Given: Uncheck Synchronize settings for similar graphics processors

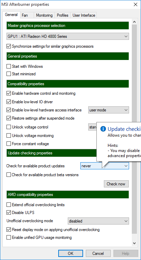Looking at the screenshot, I should (9, 46).
